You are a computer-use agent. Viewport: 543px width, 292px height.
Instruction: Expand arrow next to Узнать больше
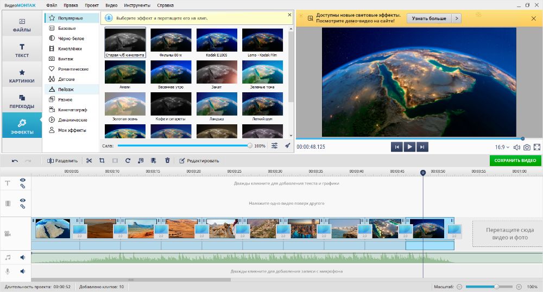(457, 18)
